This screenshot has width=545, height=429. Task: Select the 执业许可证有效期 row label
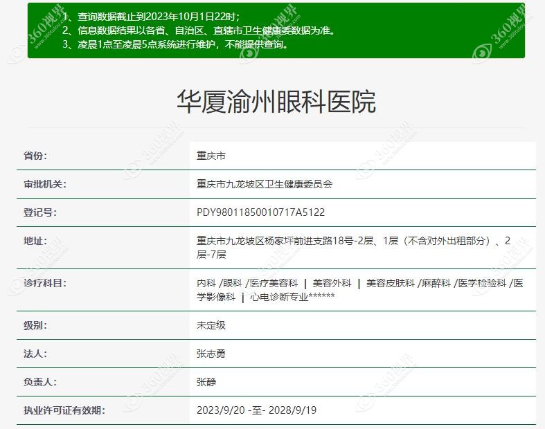pyautogui.click(x=64, y=410)
